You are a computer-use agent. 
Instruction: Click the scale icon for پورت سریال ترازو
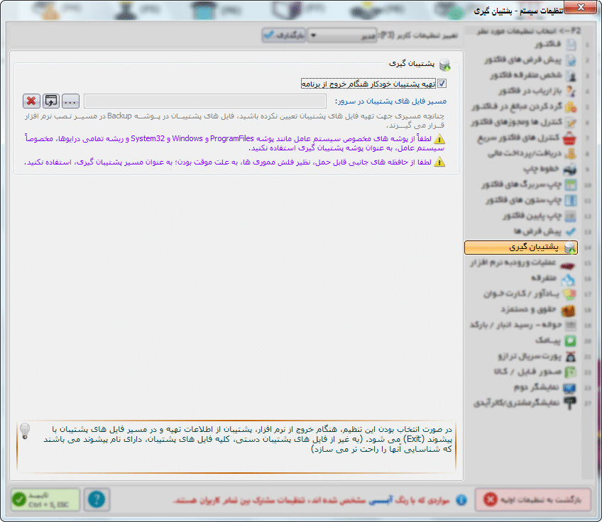(x=571, y=356)
